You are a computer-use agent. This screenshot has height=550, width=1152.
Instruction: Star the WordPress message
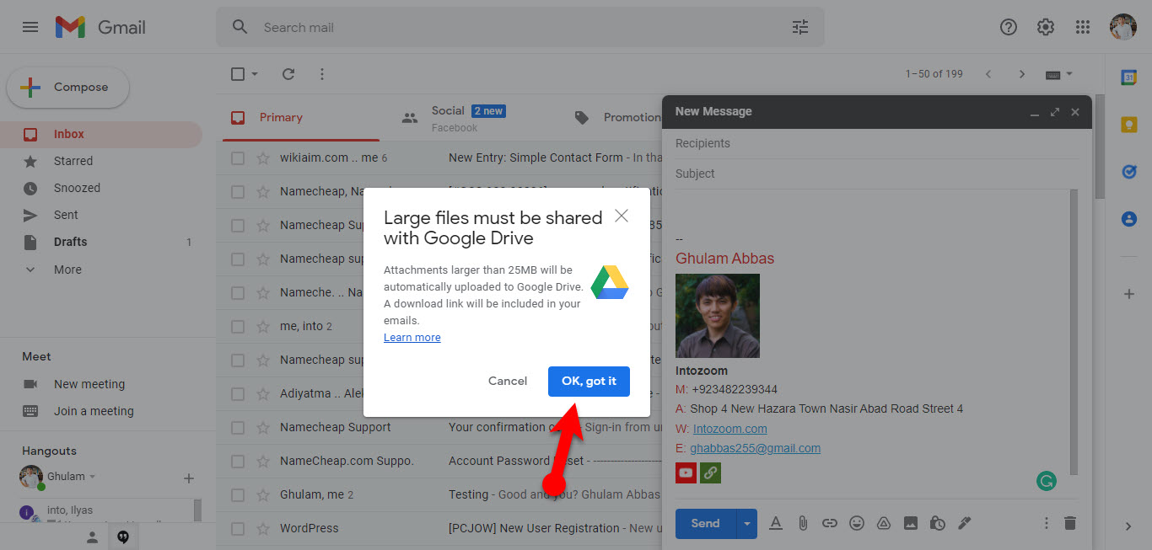click(x=263, y=528)
